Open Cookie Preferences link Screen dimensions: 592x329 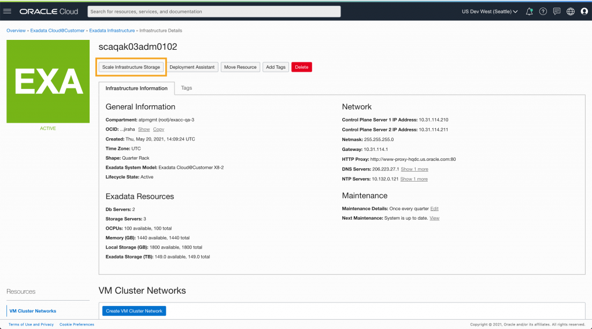pyautogui.click(x=77, y=324)
